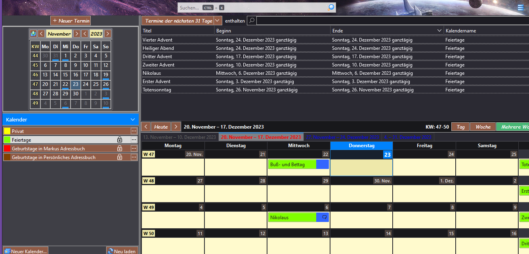
Task: Click the reminder icon on Nikolaus event
Action: pyautogui.click(x=324, y=217)
